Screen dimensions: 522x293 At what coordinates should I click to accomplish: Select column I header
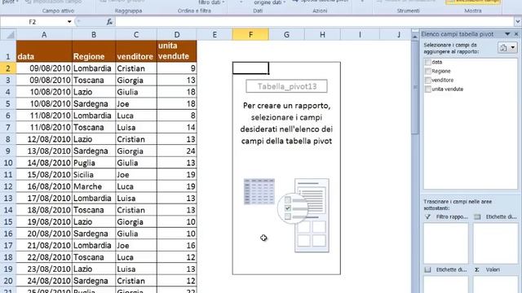click(x=360, y=34)
